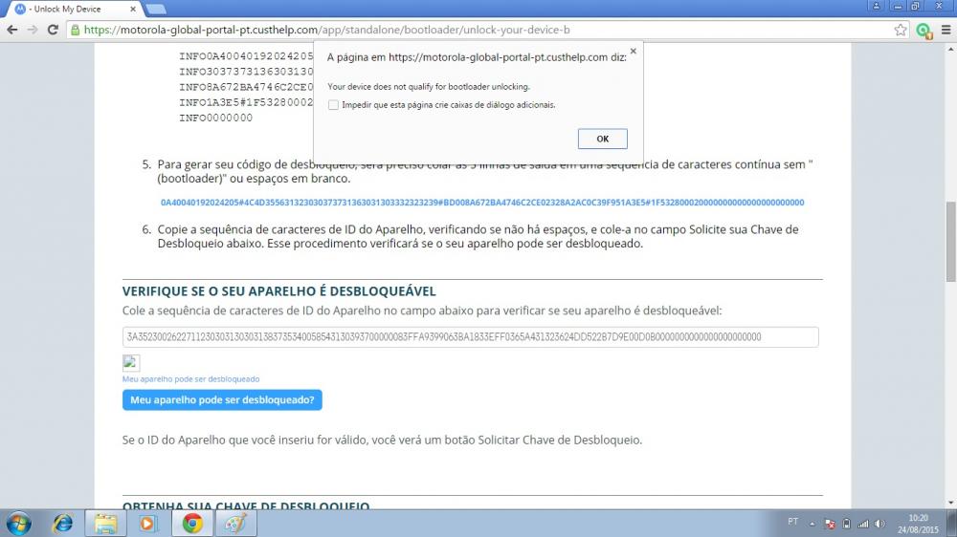957x537 pixels.
Task: Click the browser forward arrow
Action: coord(33,30)
